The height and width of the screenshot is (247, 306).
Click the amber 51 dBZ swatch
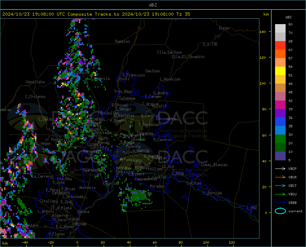pyautogui.click(x=280, y=80)
